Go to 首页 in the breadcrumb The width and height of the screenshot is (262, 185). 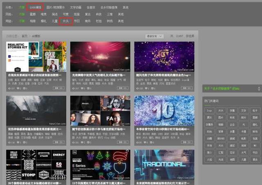[25, 36]
